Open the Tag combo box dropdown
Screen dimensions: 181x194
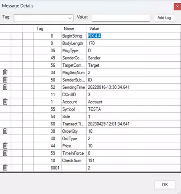point(43,18)
